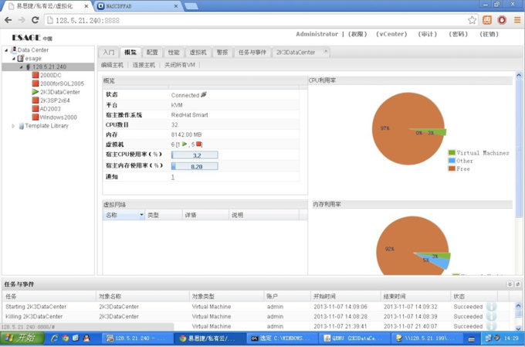
Task: Open the vCenter link in header
Action: [x=391, y=34]
